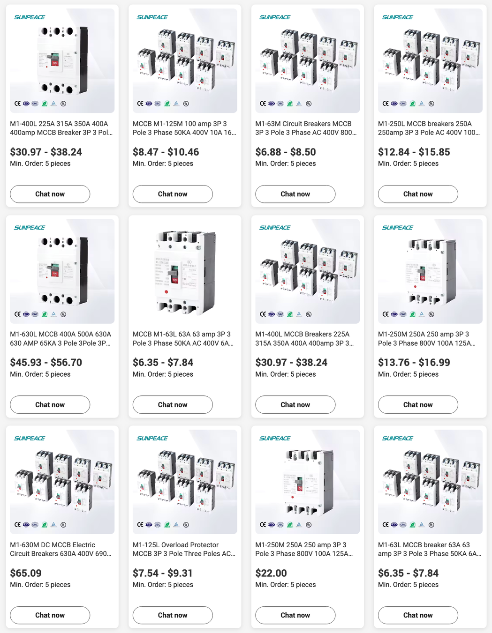
Task: Click the MCCB M1-125M 100 amp thumbnail
Action: coord(185,60)
